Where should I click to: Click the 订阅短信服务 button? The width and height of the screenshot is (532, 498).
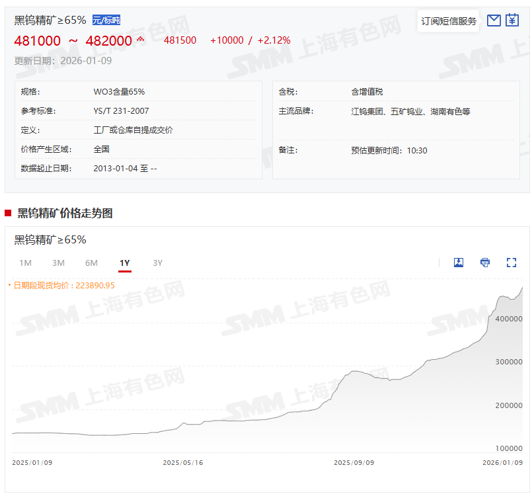click(x=449, y=21)
